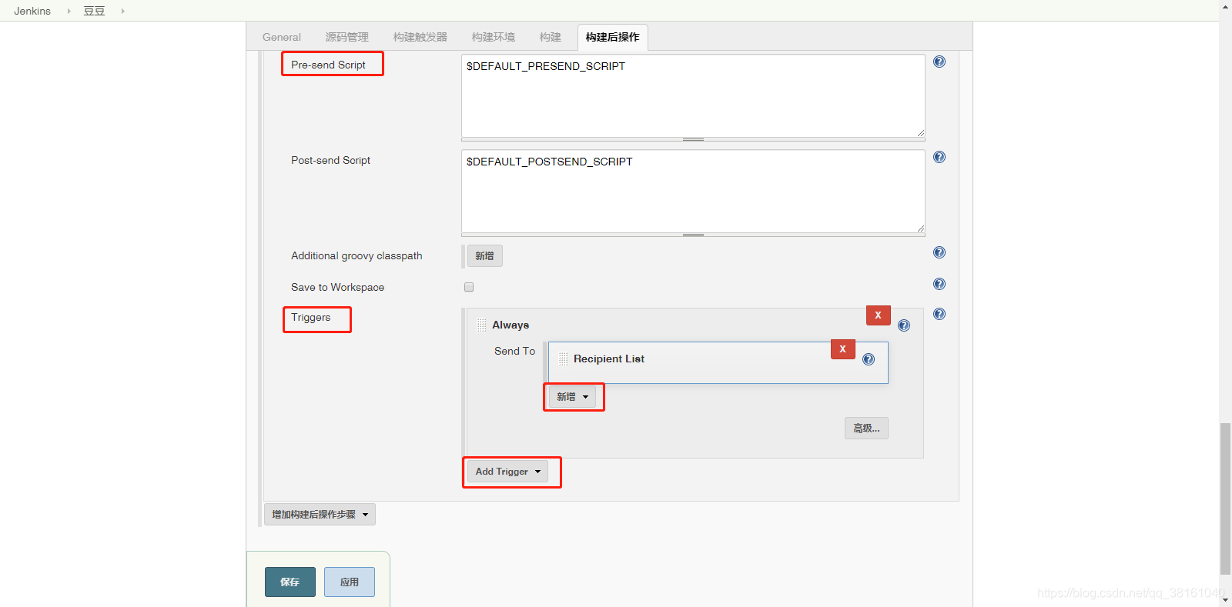Toggle Save to Workspace checkbox
Screen dimensions: 1232x607
tap(469, 287)
